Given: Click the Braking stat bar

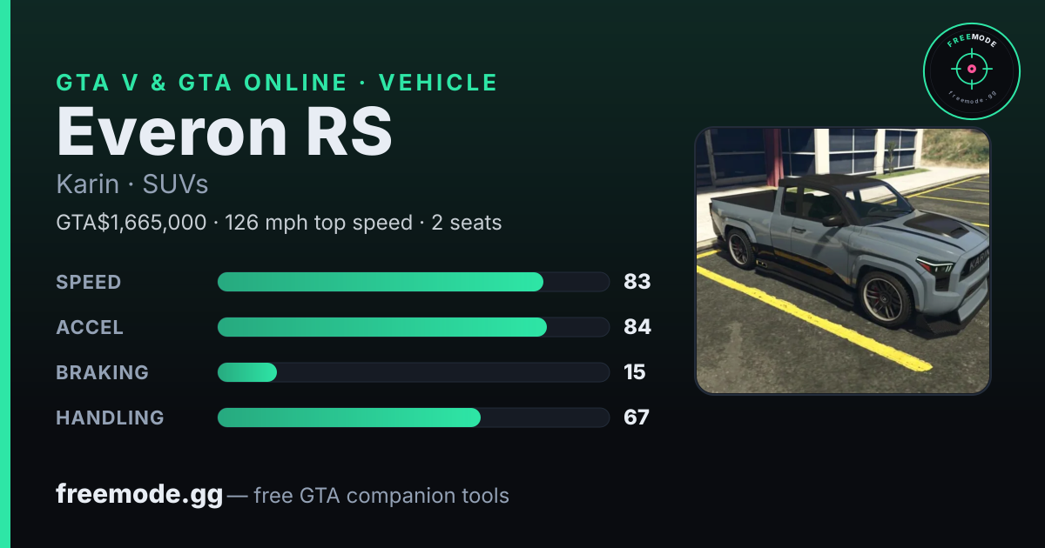Looking at the screenshot, I should point(413,372).
